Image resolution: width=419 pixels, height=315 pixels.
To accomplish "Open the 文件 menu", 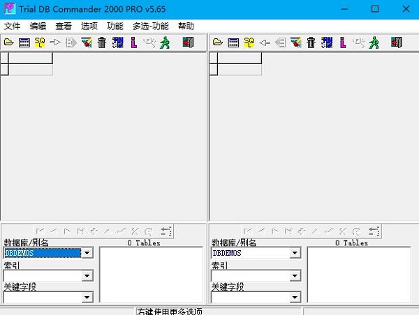I will [x=13, y=26].
